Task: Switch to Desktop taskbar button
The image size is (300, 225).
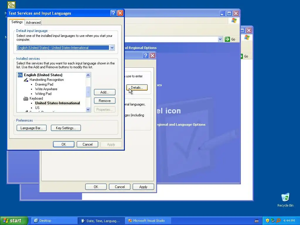Action: click(x=54, y=221)
